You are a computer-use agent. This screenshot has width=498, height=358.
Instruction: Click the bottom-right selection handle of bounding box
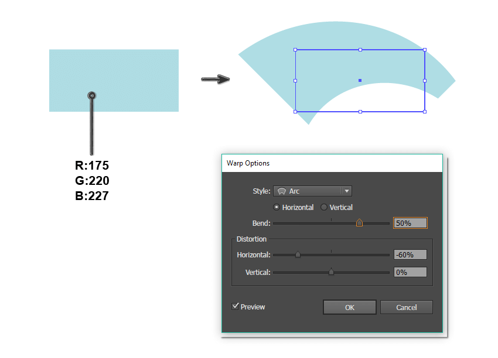(425, 112)
